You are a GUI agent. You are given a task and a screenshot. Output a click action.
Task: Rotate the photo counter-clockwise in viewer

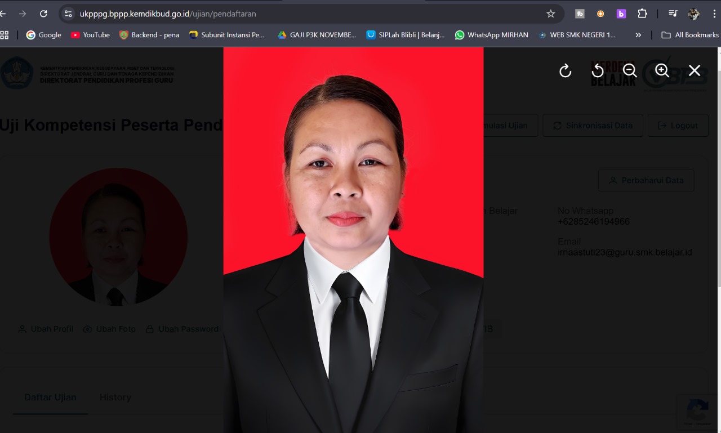click(598, 70)
